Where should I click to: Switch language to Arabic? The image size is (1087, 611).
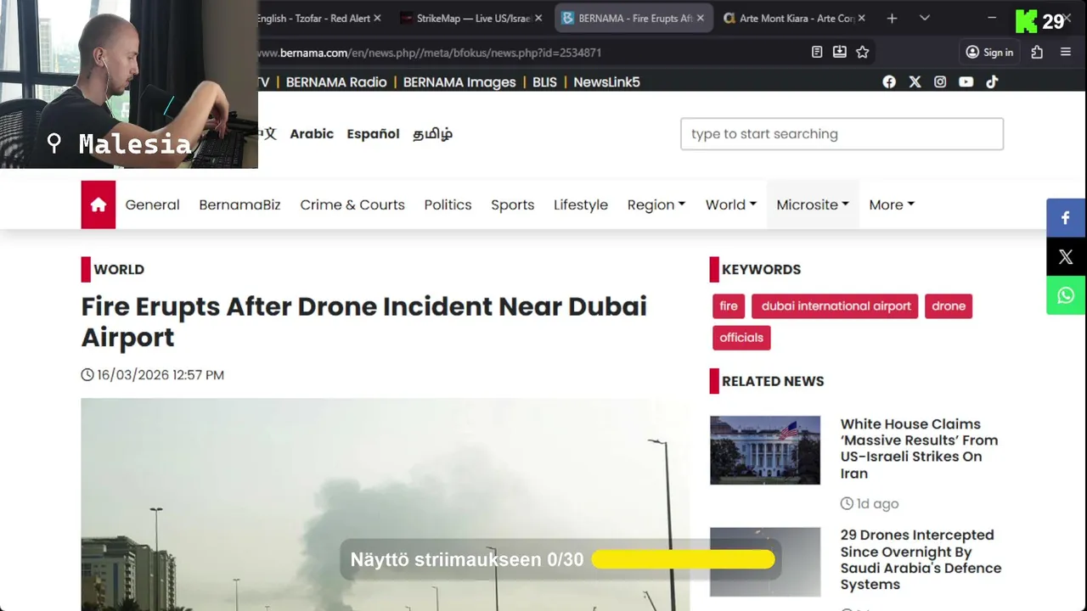312,134
